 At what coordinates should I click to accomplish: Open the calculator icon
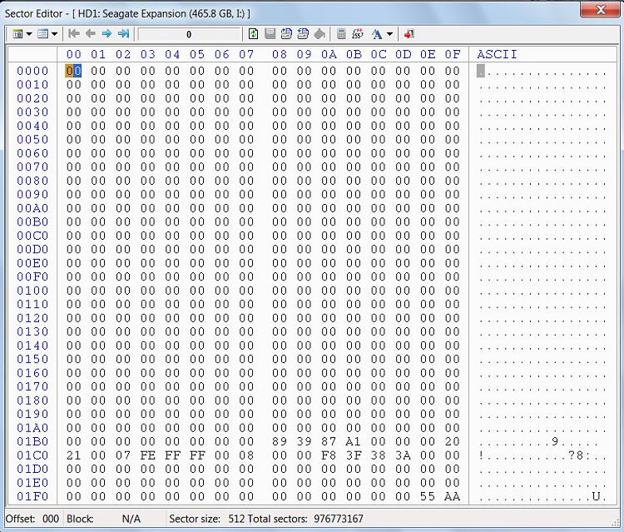[x=341, y=34]
